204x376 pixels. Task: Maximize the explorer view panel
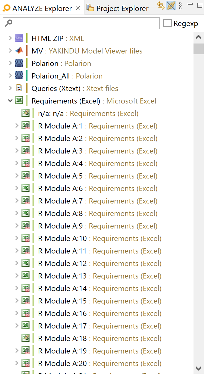coord(200,5)
